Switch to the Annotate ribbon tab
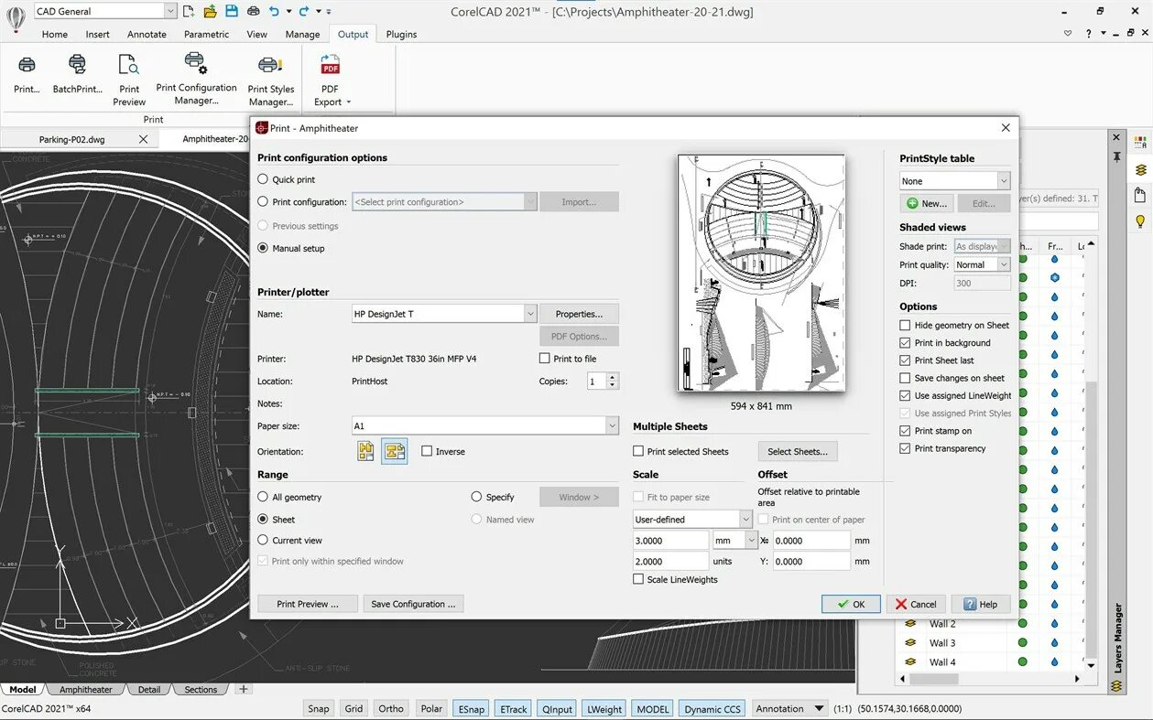 (147, 34)
